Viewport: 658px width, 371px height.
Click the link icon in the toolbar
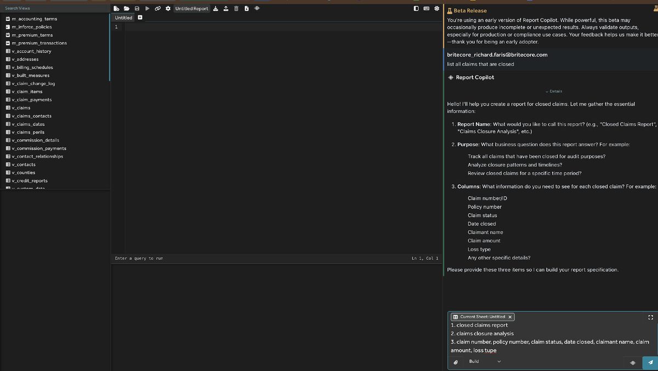pos(157,9)
